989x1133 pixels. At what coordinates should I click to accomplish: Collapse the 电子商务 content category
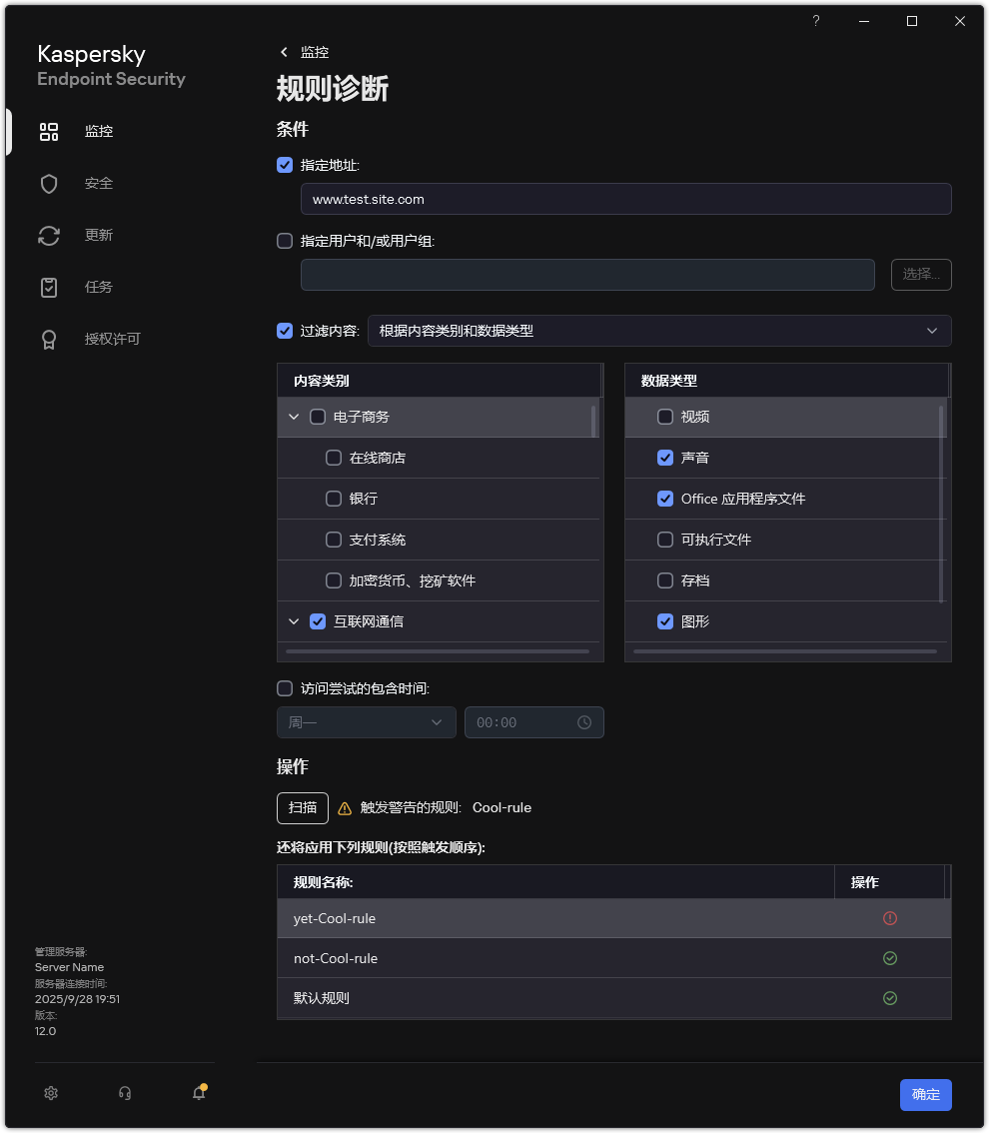coord(294,417)
